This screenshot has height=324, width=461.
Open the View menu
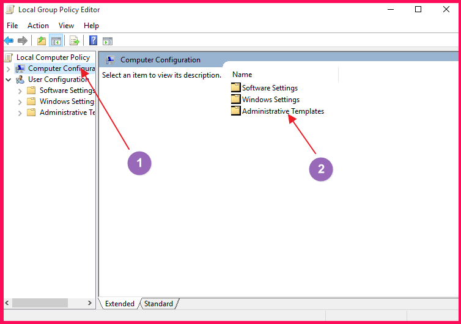point(66,26)
